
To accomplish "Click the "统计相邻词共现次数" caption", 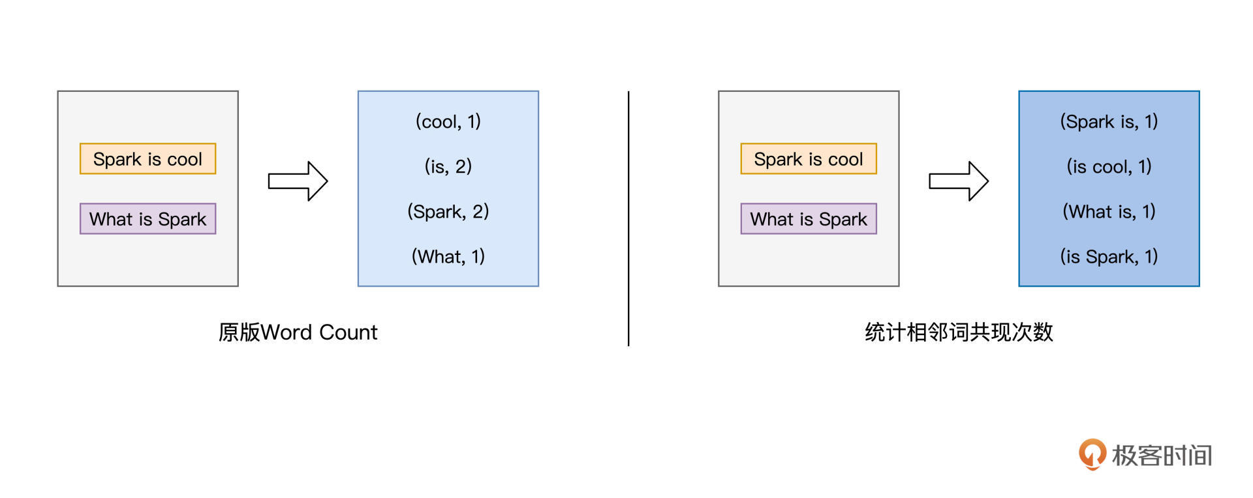I will tap(958, 332).
